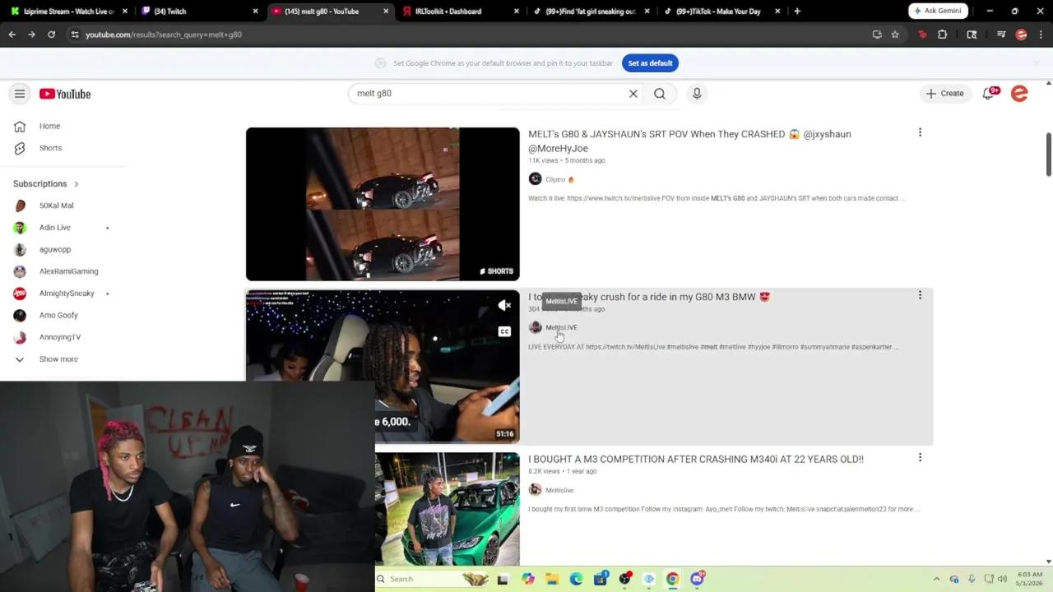
Task: Open Discord from the taskbar
Action: click(698, 579)
